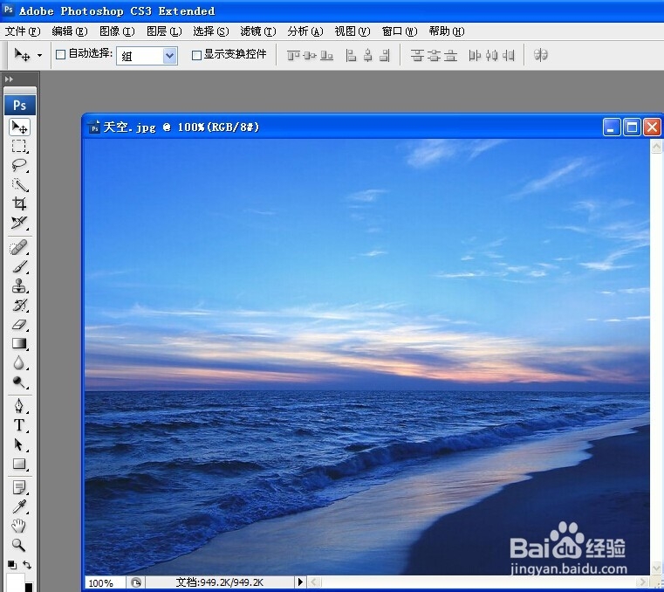Image resolution: width=664 pixels, height=592 pixels.
Task: Click the vertical scrollbar up arrow
Action: pos(656,147)
